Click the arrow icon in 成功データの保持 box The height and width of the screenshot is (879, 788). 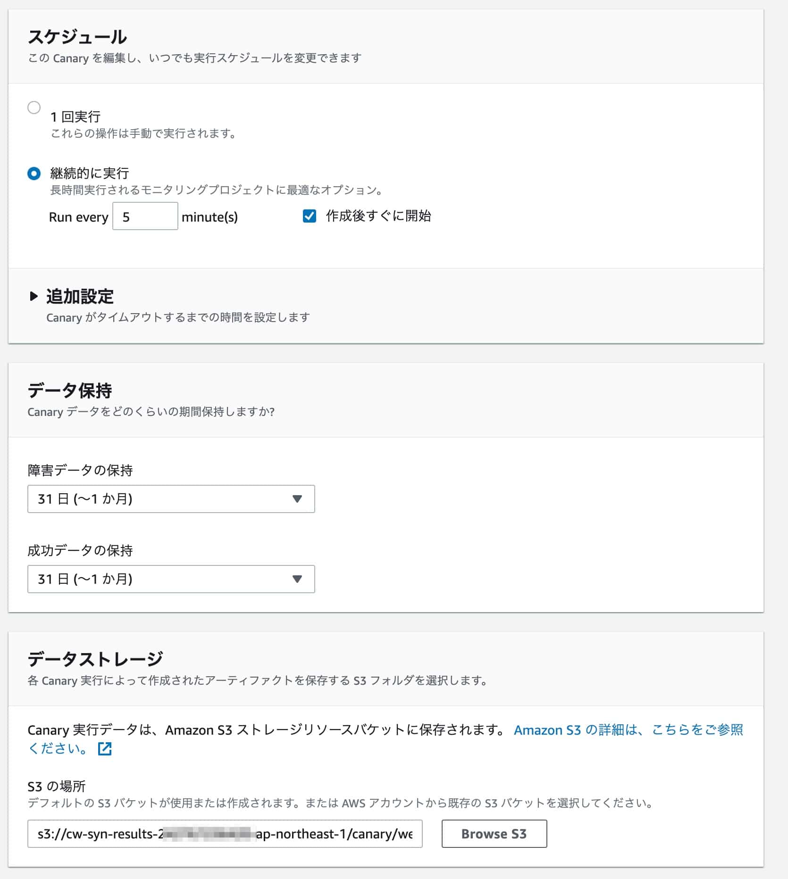pyautogui.click(x=297, y=579)
